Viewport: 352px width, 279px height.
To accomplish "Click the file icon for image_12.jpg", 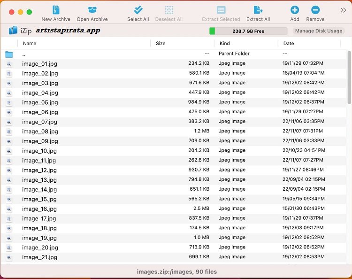I will coord(9,170).
